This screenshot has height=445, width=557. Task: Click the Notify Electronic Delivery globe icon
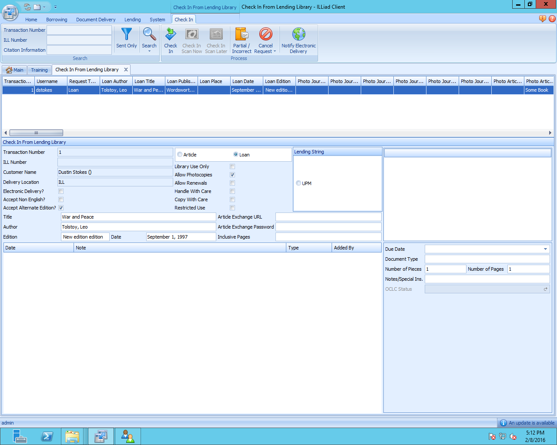(x=299, y=35)
